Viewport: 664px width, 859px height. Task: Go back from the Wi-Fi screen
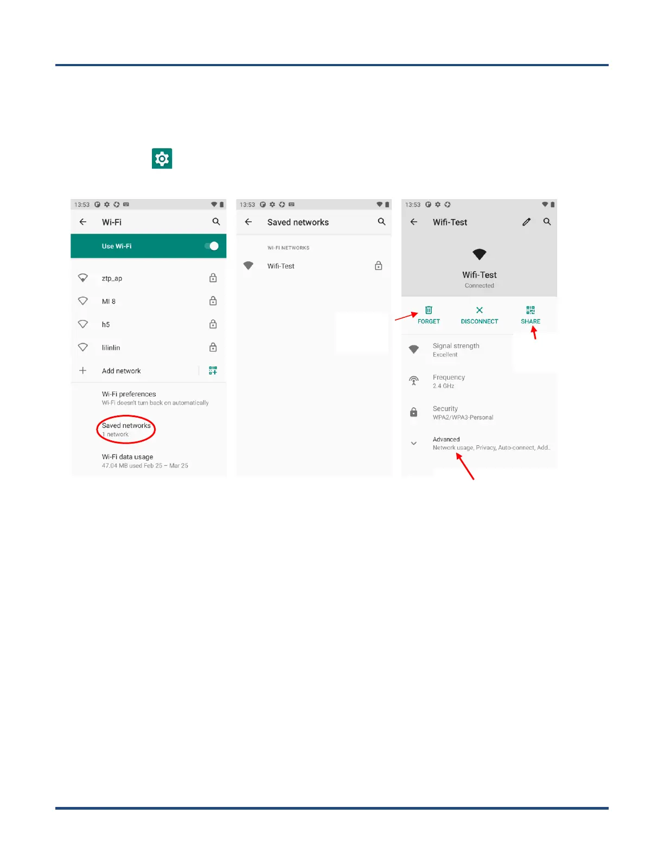[x=83, y=222]
